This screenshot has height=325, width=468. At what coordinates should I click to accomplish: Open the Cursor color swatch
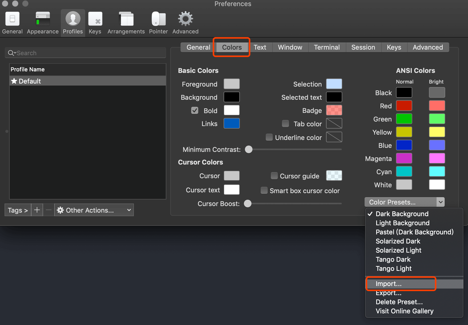click(232, 175)
